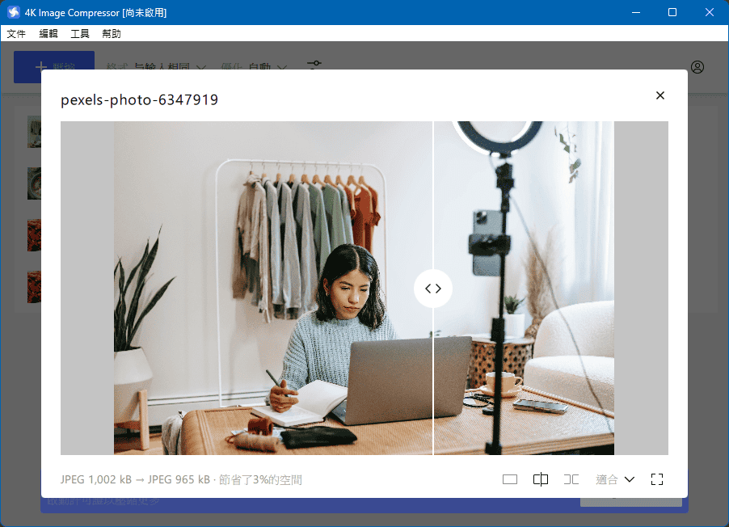Select the first image thumbnail in list

tap(34, 129)
